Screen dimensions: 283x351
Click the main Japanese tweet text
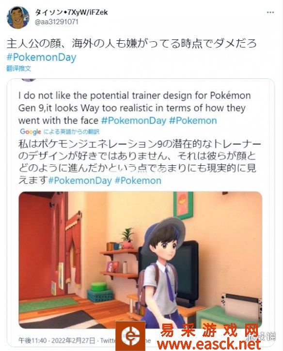point(132,43)
